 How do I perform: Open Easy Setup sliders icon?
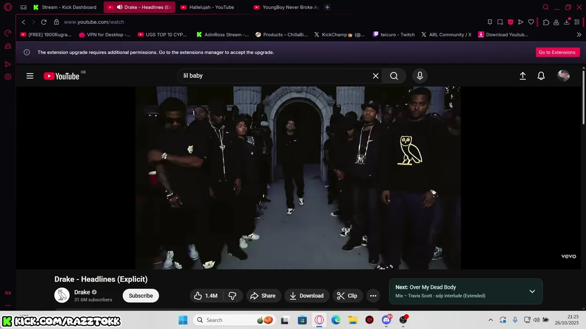tap(577, 22)
